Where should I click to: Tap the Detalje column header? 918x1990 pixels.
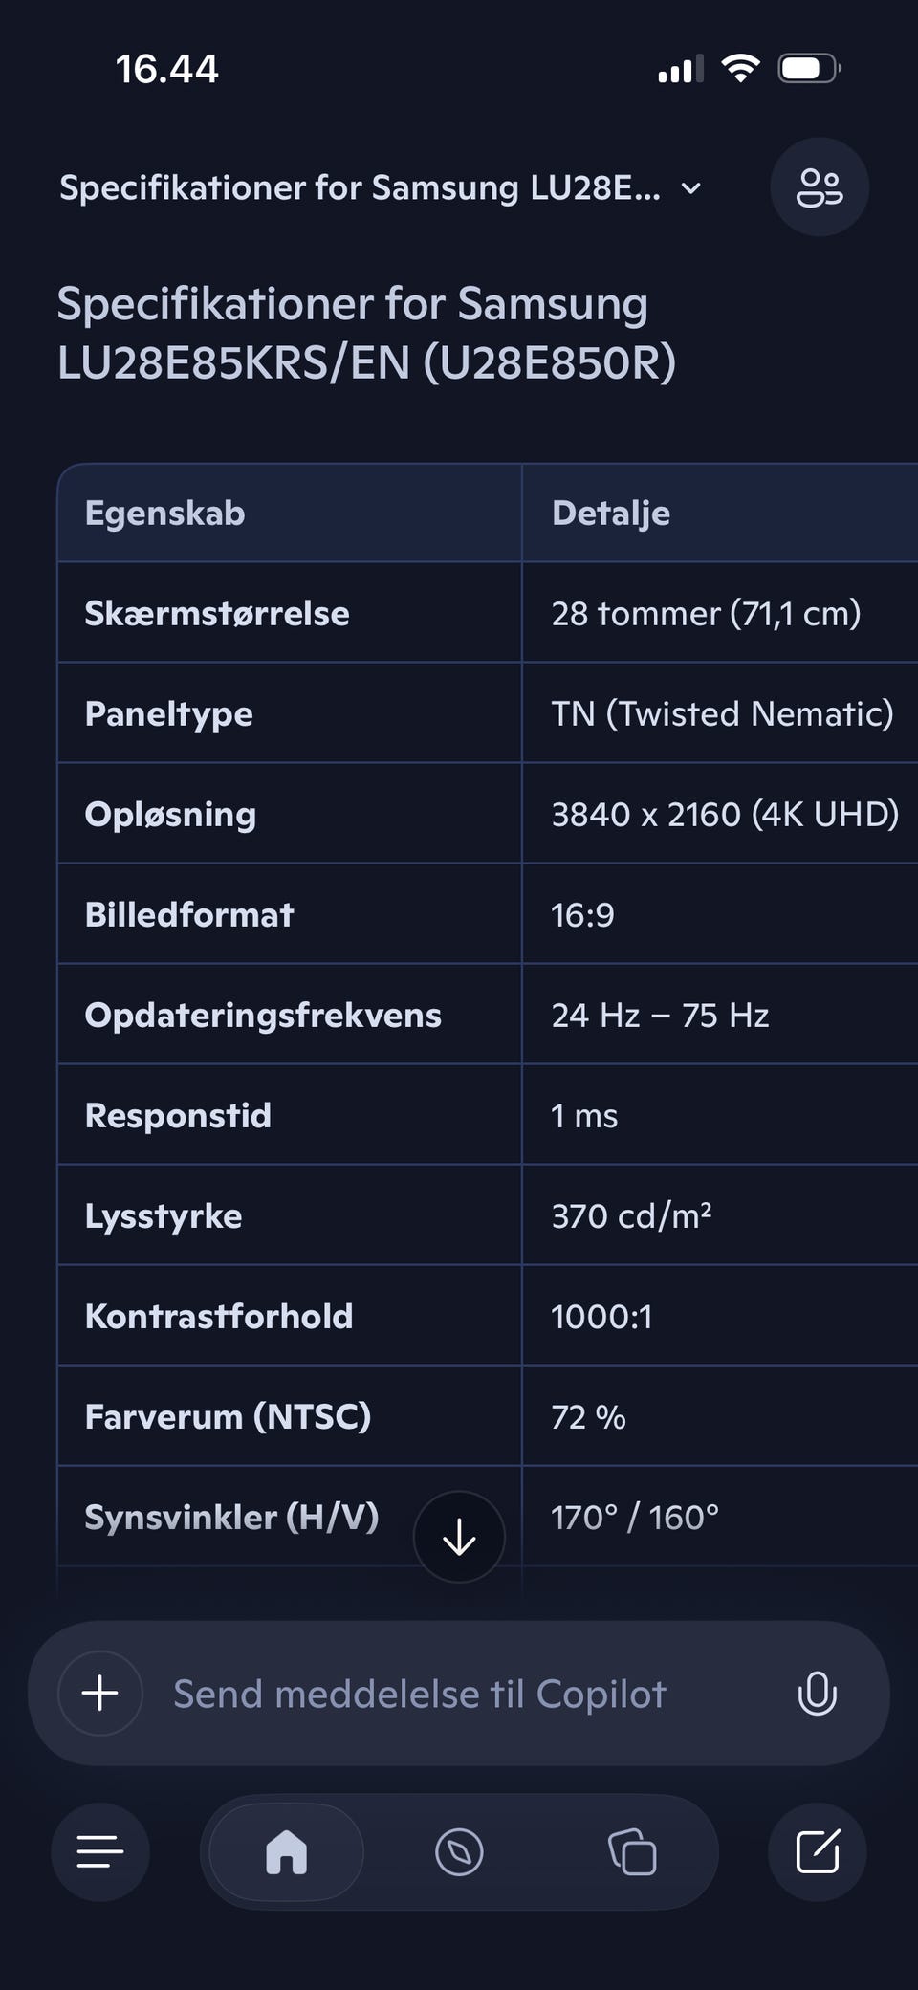[610, 514]
